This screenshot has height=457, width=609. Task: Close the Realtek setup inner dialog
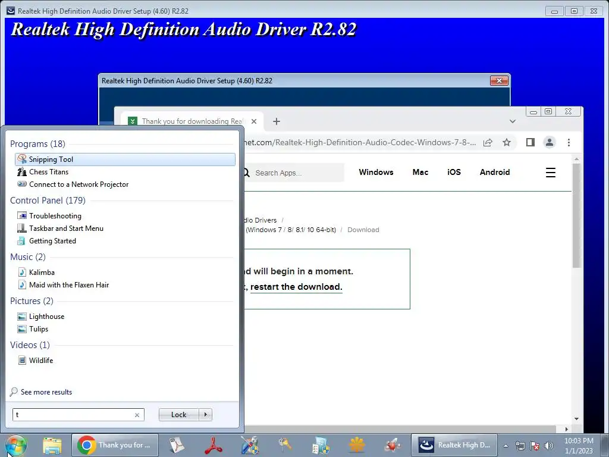click(x=499, y=80)
